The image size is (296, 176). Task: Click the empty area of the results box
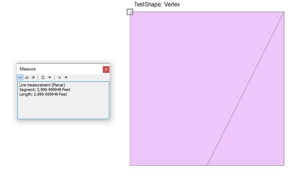pyautogui.click(x=63, y=108)
